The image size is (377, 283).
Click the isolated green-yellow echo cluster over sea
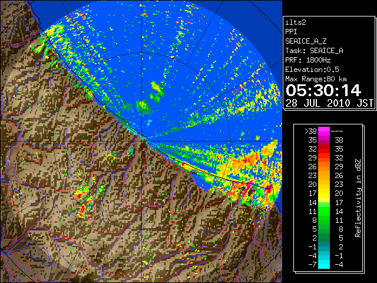point(156,89)
